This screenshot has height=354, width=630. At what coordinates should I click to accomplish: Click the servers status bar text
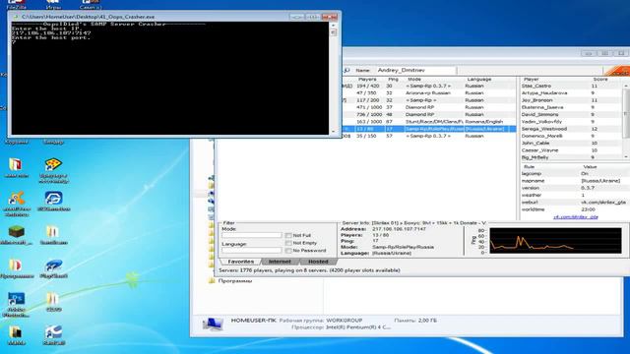[309, 270]
